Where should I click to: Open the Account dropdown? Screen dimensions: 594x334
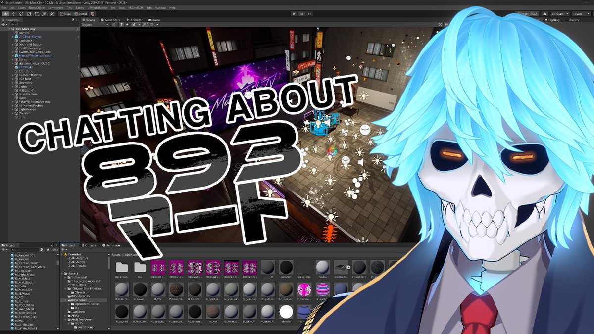click(559, 14)
